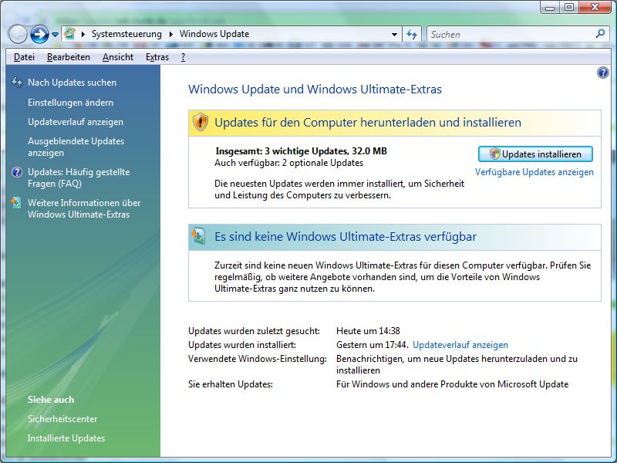Click the text Insgesamt: 3 wichtige Updates, 32.0 MB
Screen dimensions: 617x463
coord(302,151)
